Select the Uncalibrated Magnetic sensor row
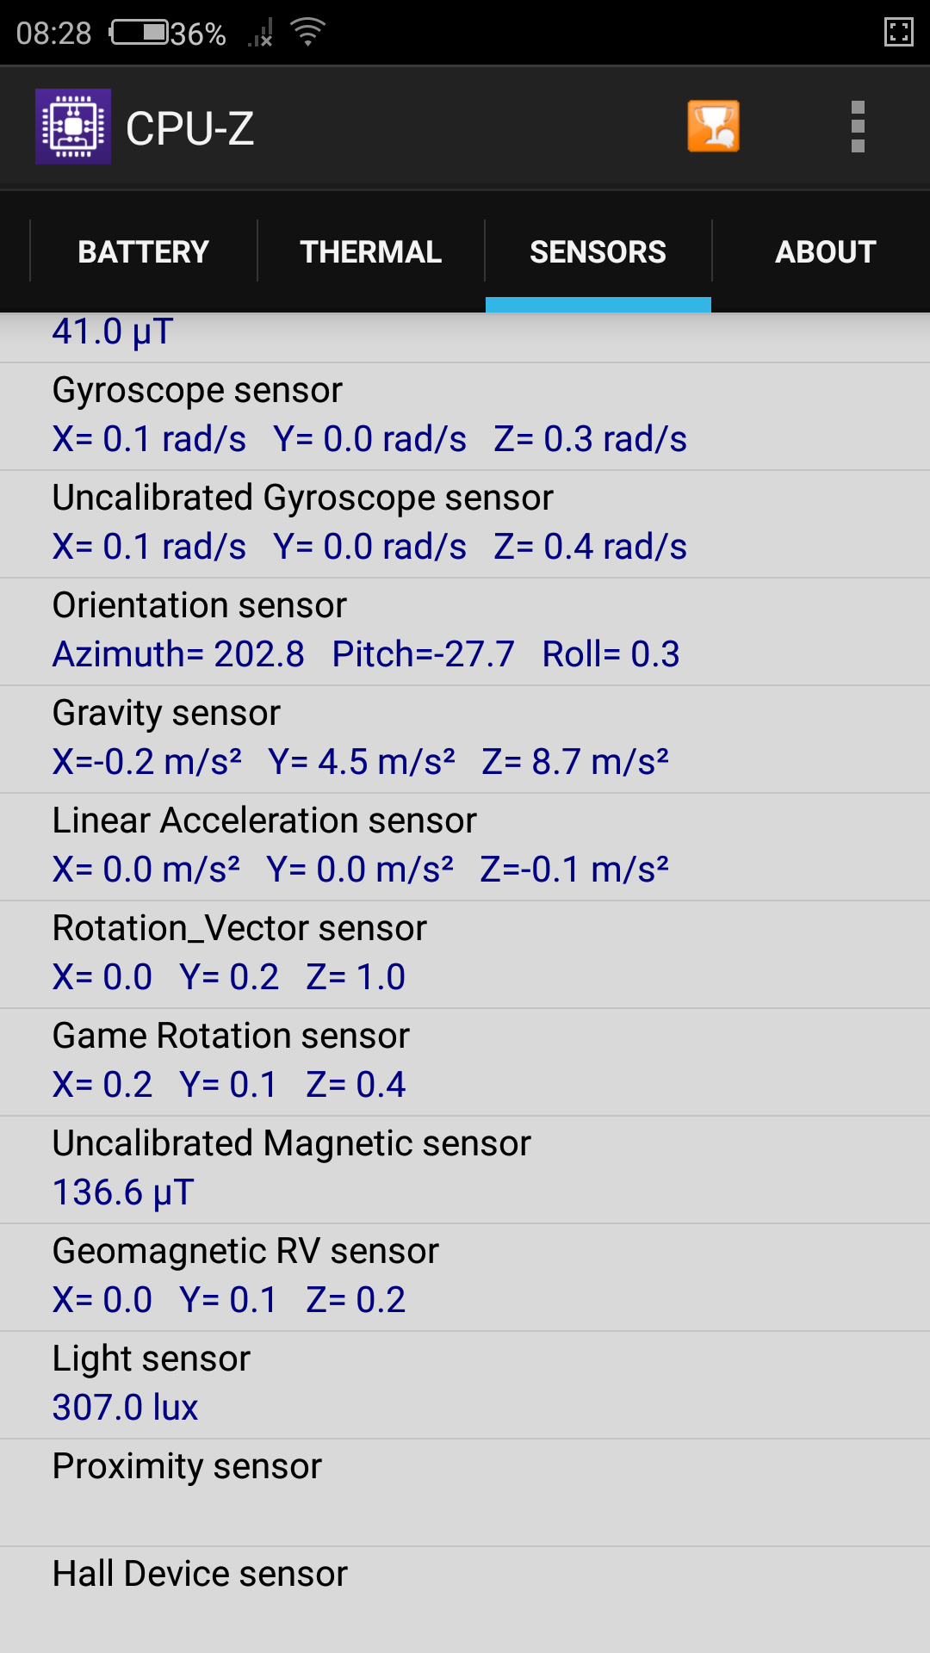Screen dimensions: 930x1653 (x=465, y=1169)
